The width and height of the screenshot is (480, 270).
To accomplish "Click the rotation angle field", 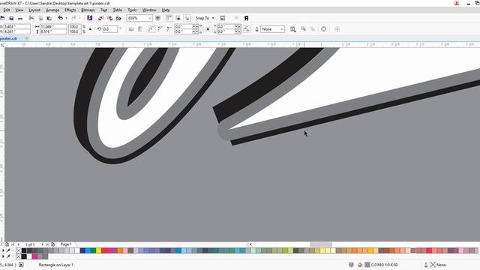I will click(x=110, y=29).
